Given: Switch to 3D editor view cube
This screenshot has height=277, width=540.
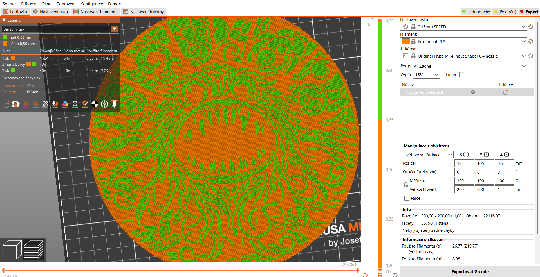Looking at the screenshot, I should tap(12, 250).
